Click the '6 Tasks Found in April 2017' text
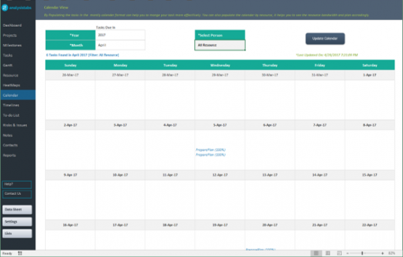 coord(83,55)
